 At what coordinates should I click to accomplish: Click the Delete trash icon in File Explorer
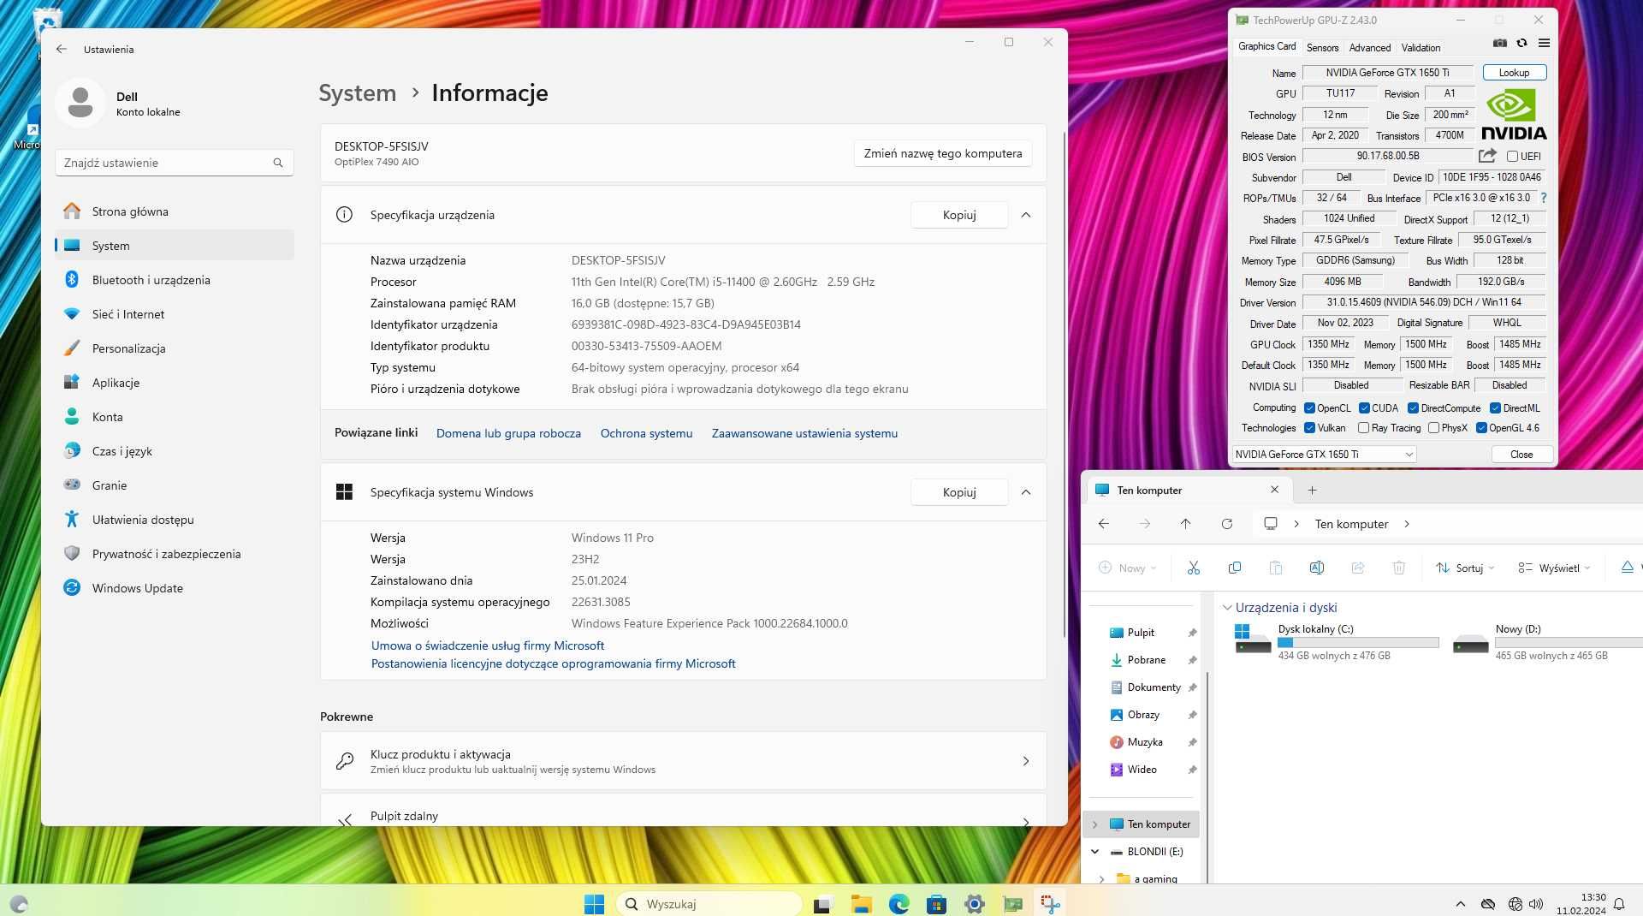tap(1399, 568)
